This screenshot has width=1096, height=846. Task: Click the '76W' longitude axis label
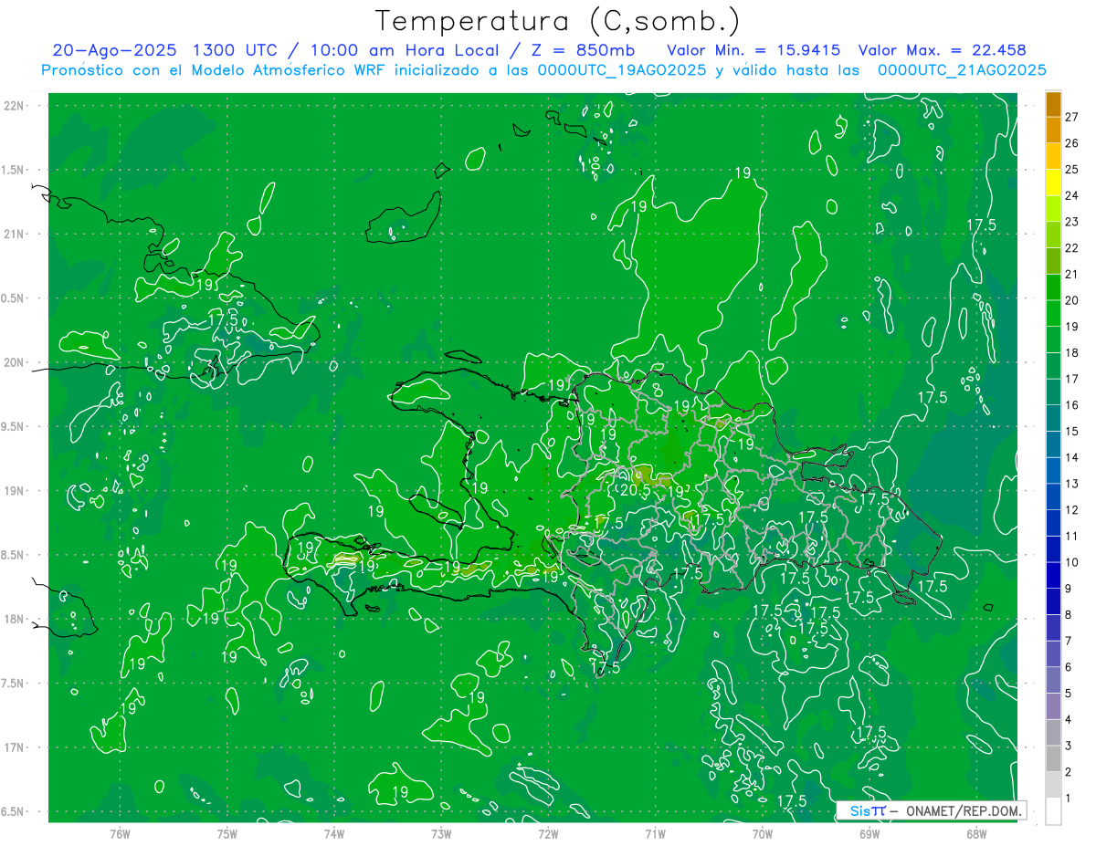[120, 833]
